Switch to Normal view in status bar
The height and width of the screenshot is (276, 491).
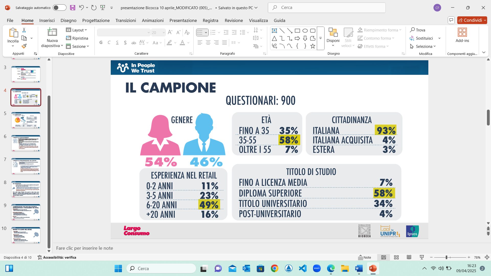(384, 257)
